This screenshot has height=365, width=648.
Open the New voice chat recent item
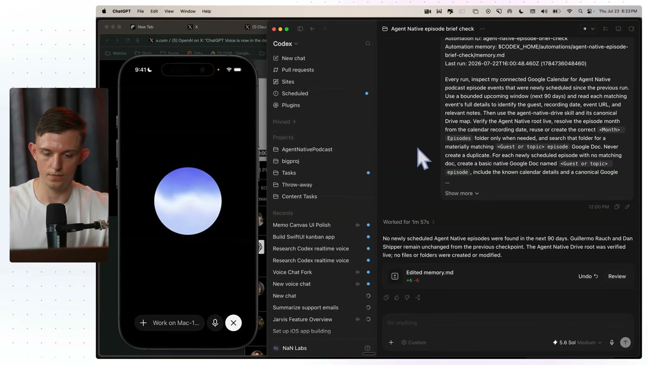click(292, 284)
